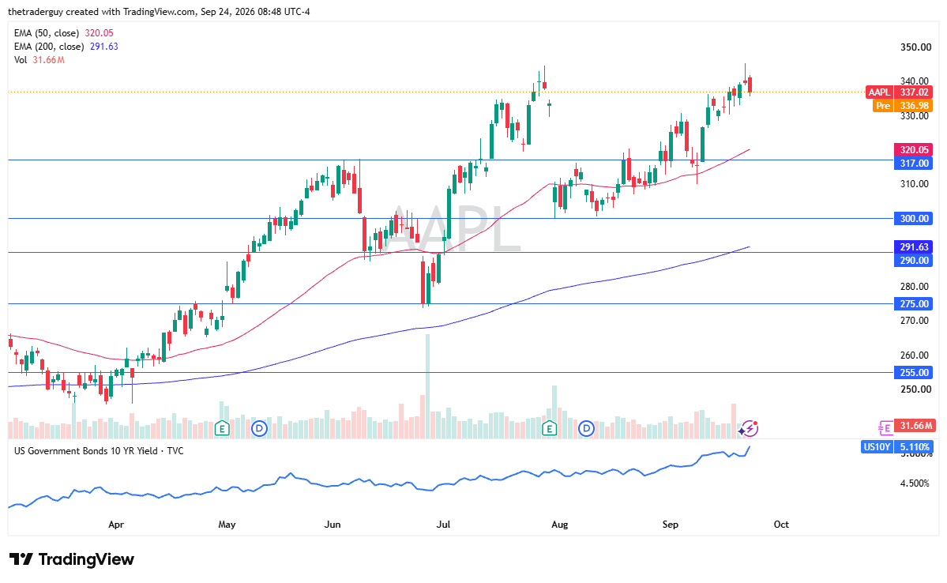Click the Vol 31.66M legend entry
This screenshot has width=947, height=583.
39,60
